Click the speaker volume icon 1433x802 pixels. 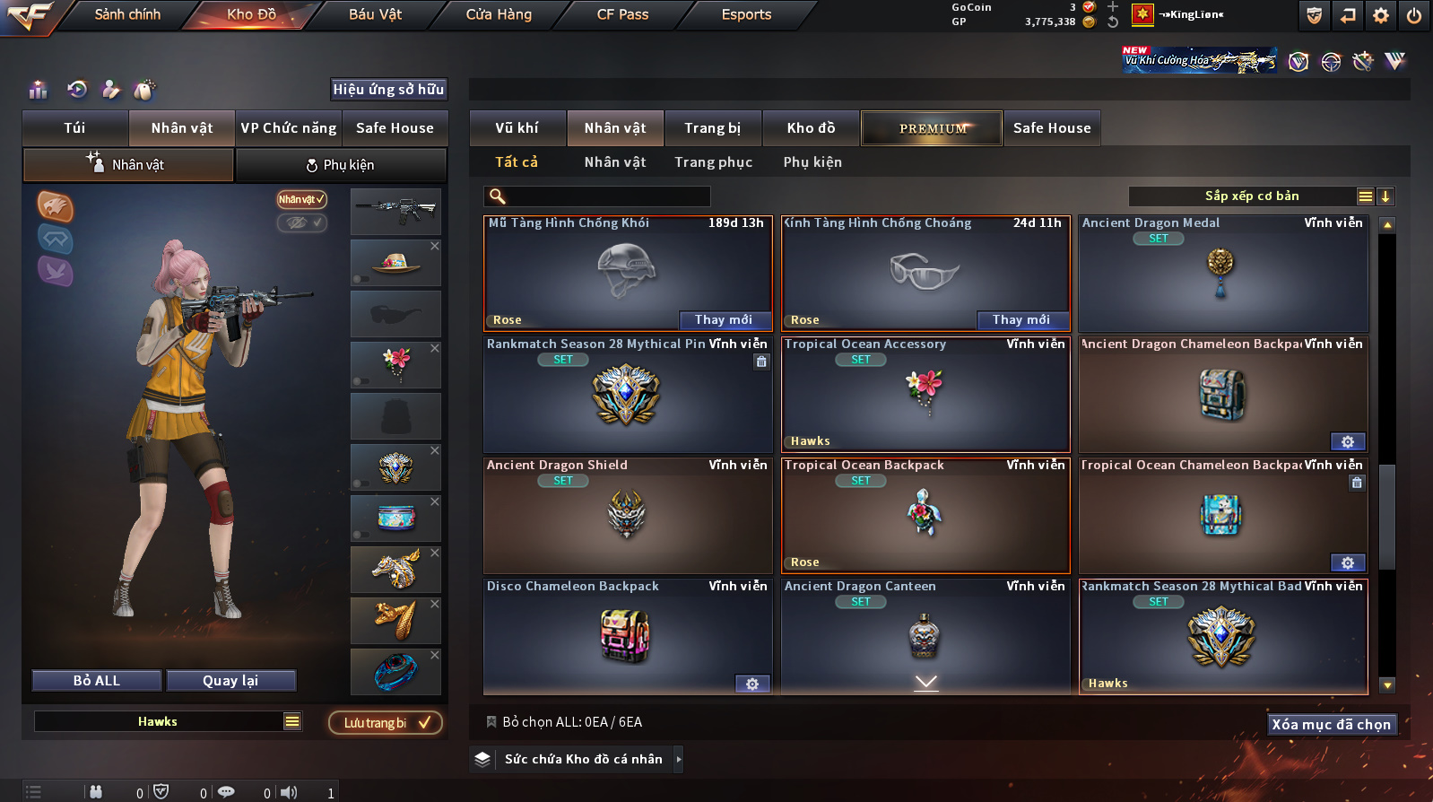289,792
